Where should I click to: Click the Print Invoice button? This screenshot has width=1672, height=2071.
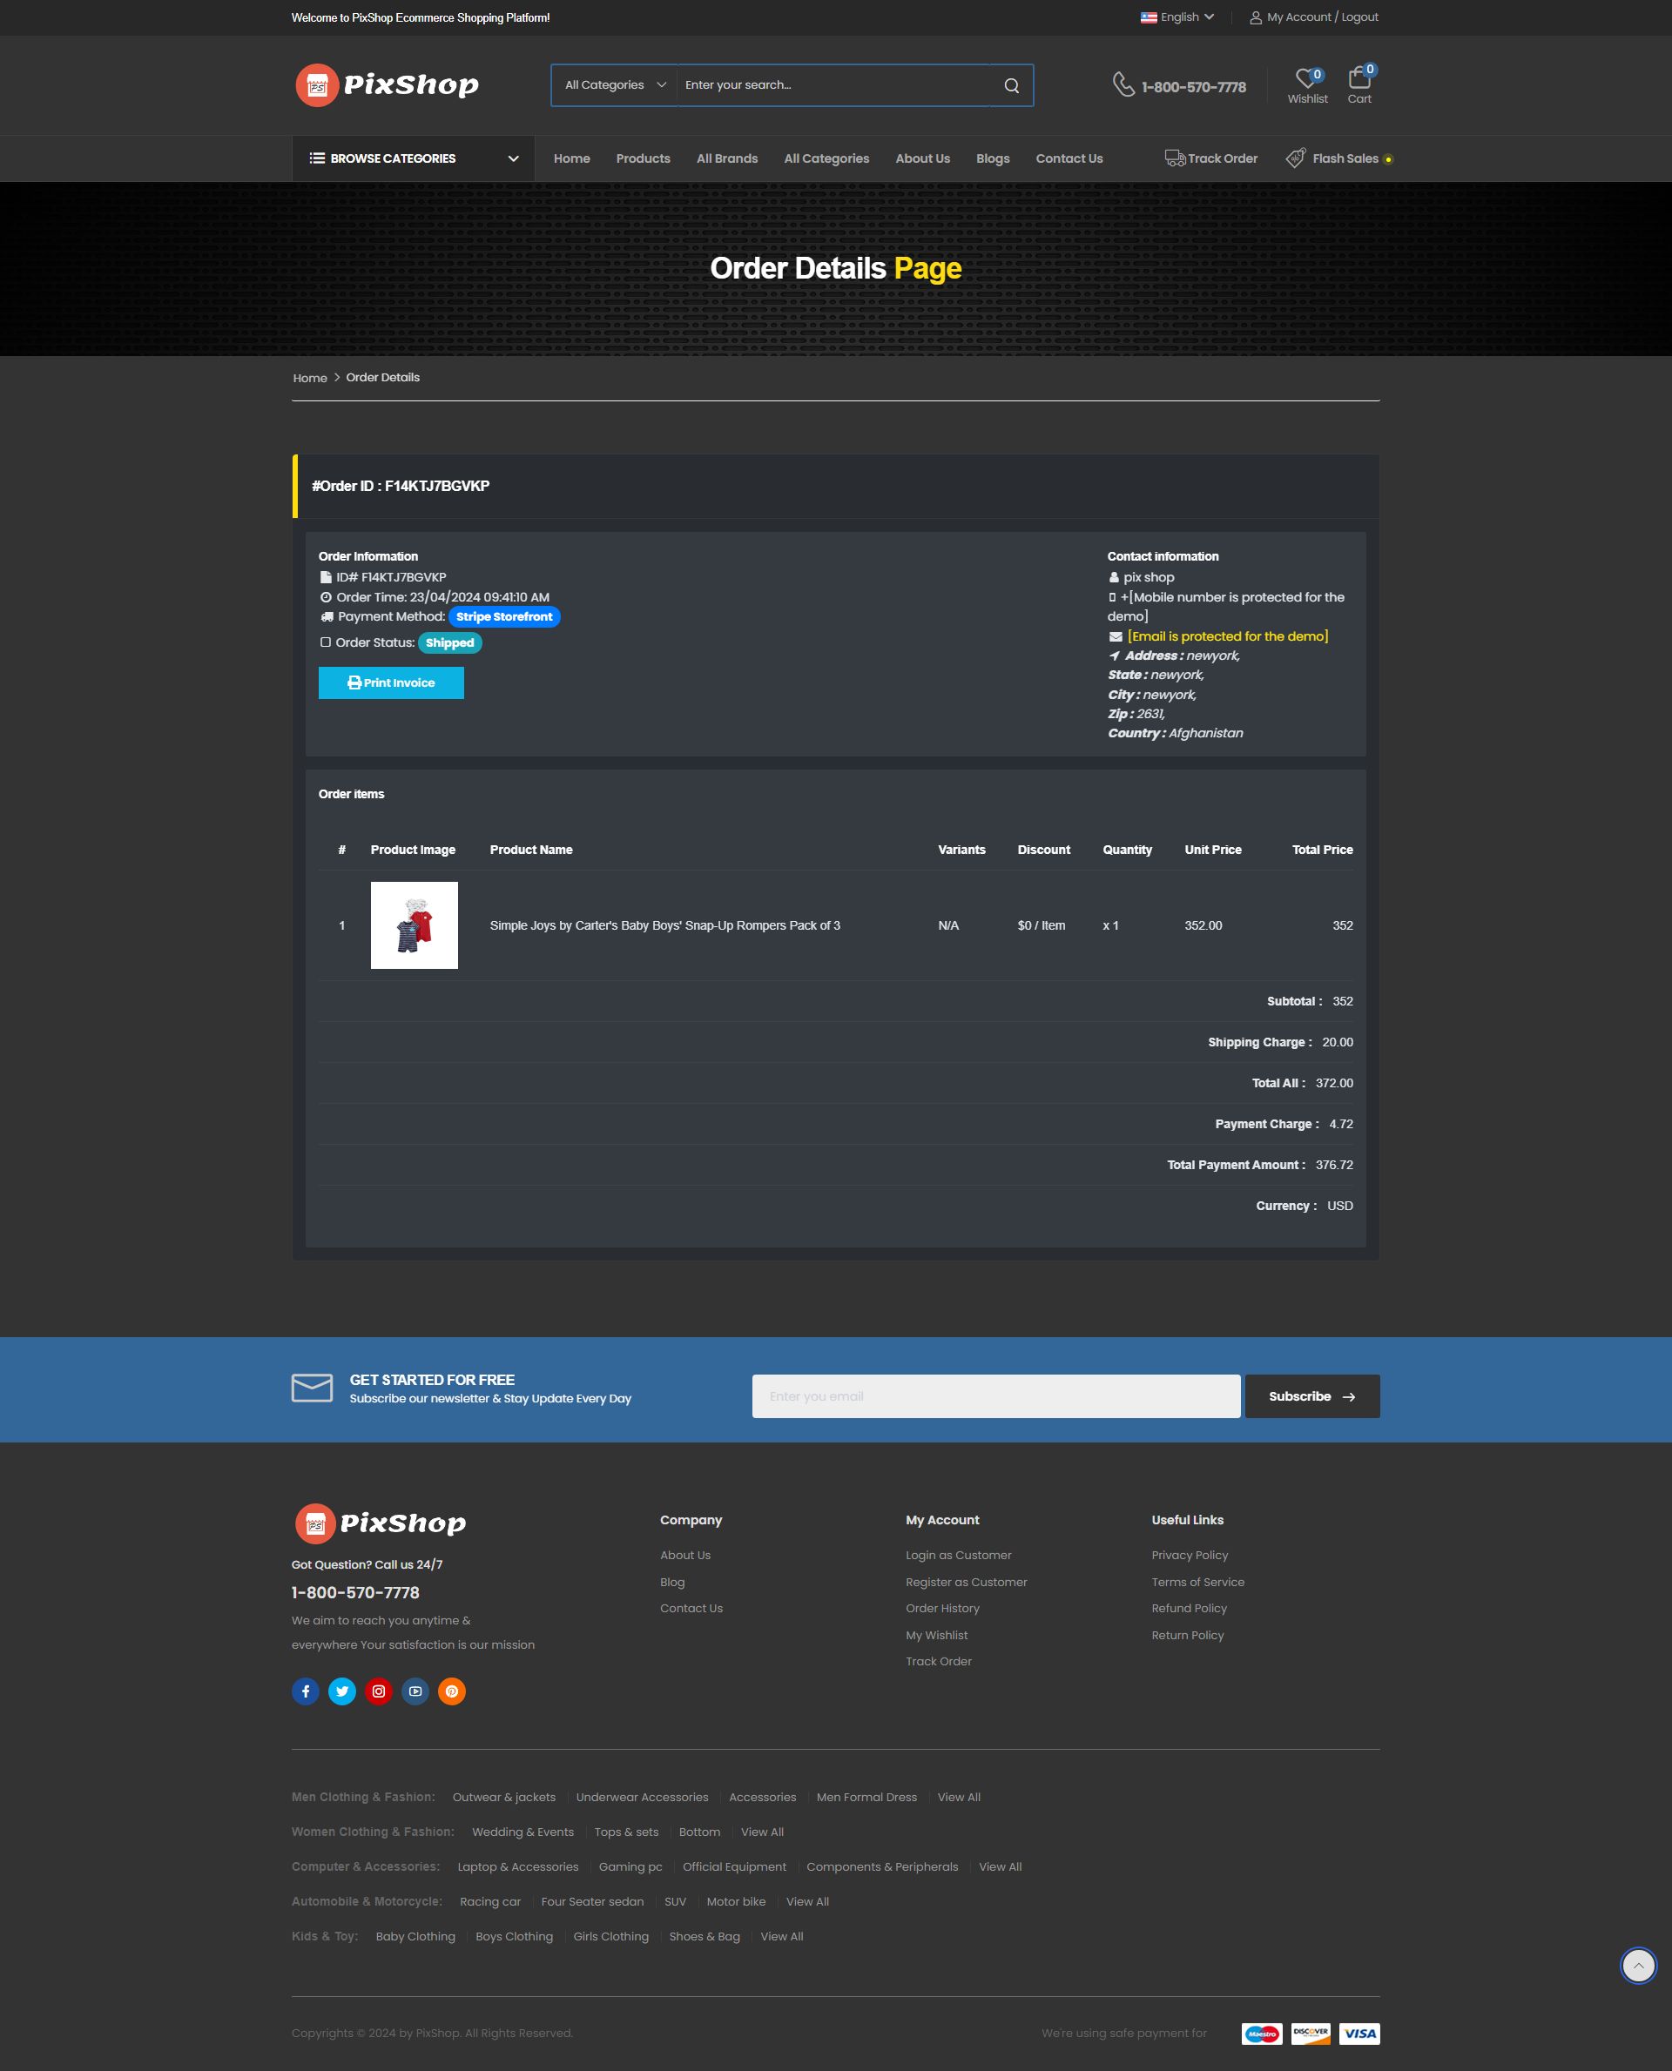pos(391,682)
